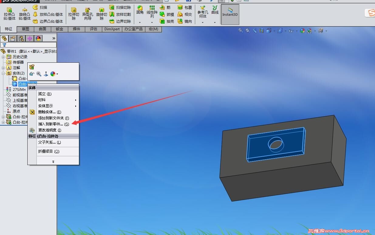375x235 pixels.
Task: Open the display style dropdown arrow
Action: (286, 31)
